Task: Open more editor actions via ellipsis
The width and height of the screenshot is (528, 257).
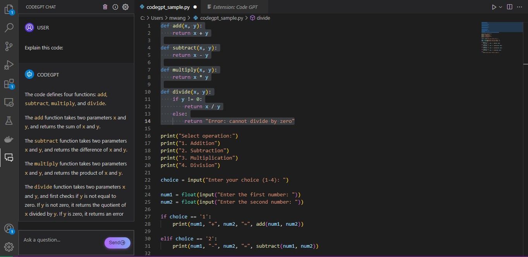Action: (520, 7)
